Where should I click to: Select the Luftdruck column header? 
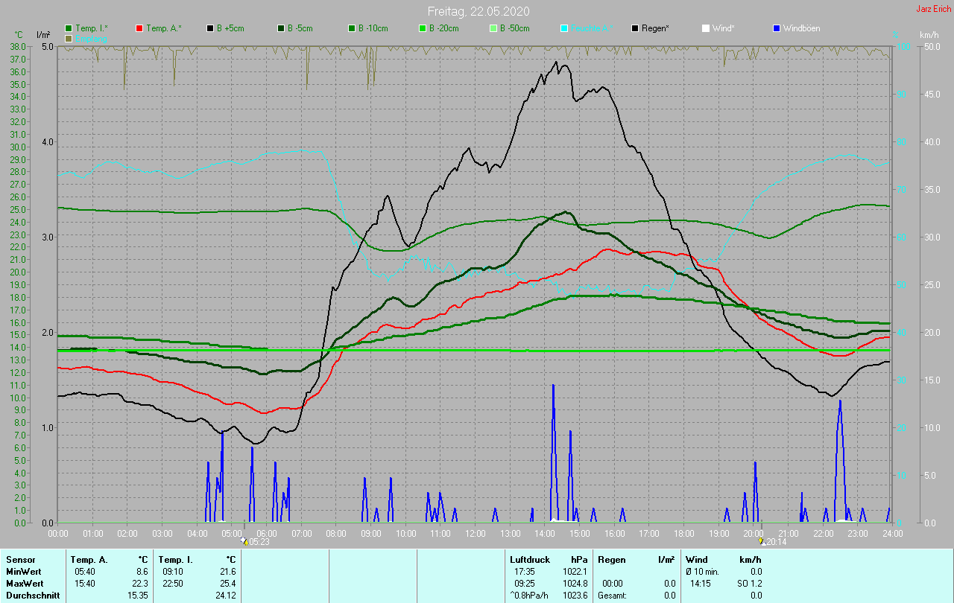point(529,559)
